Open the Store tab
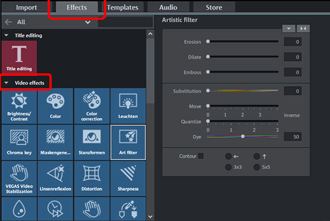The width and height of the screenshot is (330, 221). (x=214, y=8)
